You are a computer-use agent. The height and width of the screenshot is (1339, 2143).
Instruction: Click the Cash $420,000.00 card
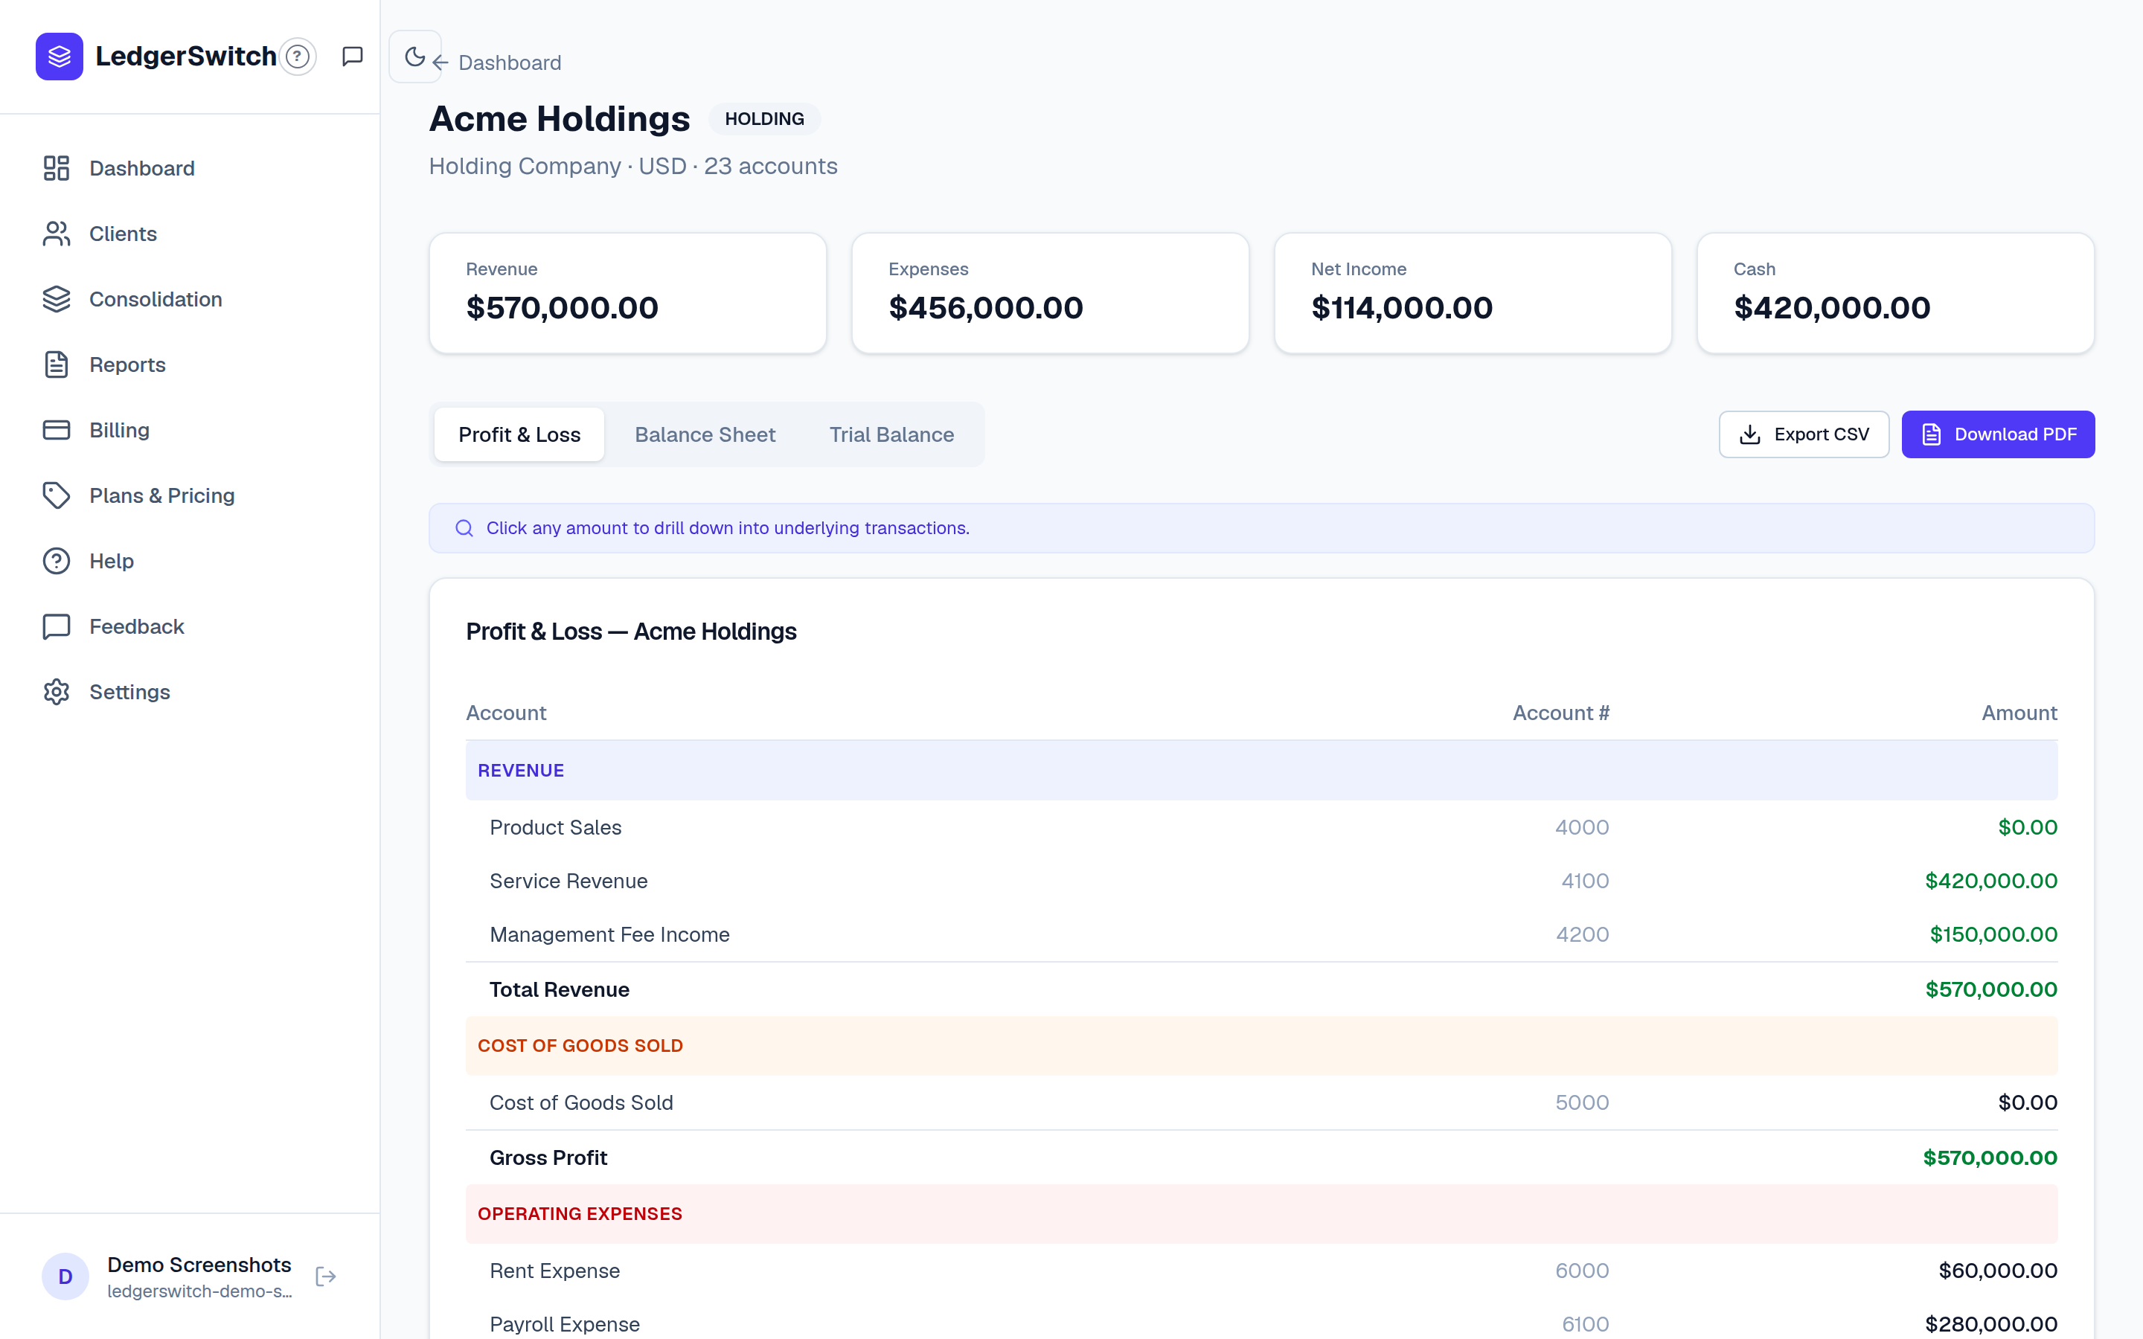pyautogui.click(x=1895, y=293)
